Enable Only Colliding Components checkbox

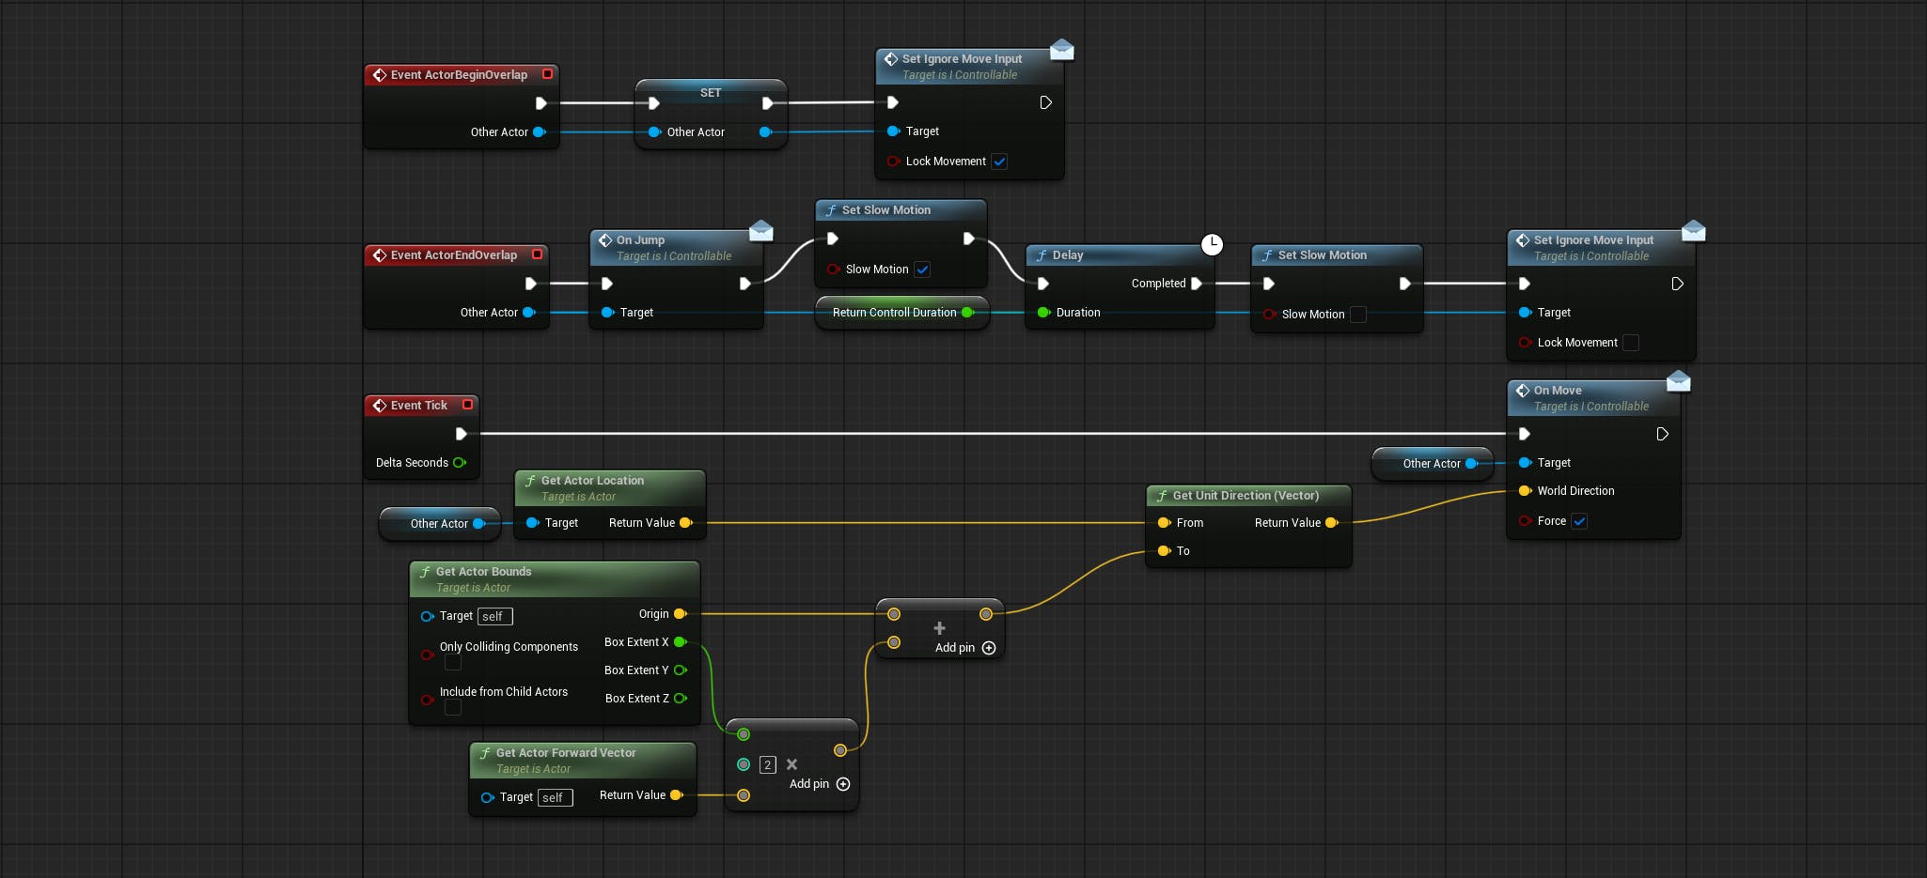[452, 663]
